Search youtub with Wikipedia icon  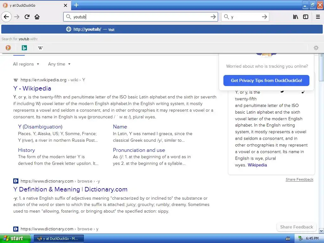pyautogui.click(x=40, y=48)
